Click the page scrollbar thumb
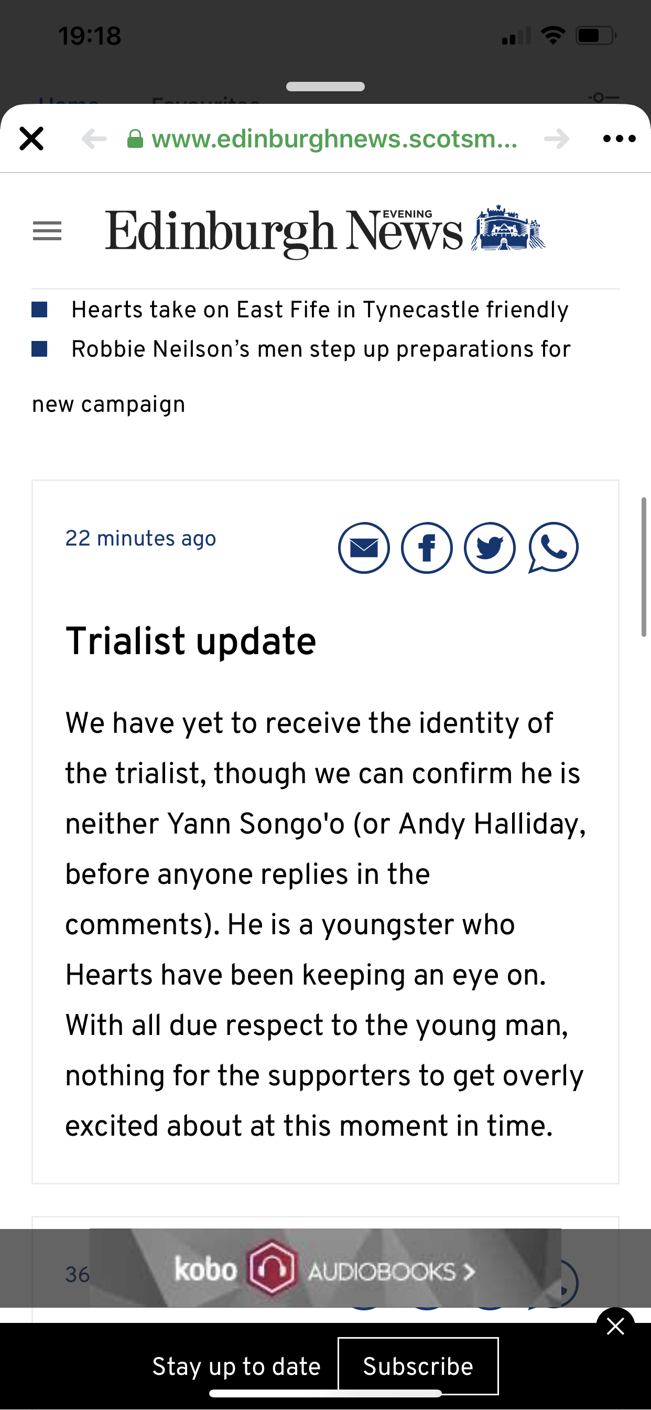Viewport: 651px width, 1410px height. [x=644, y=567]
